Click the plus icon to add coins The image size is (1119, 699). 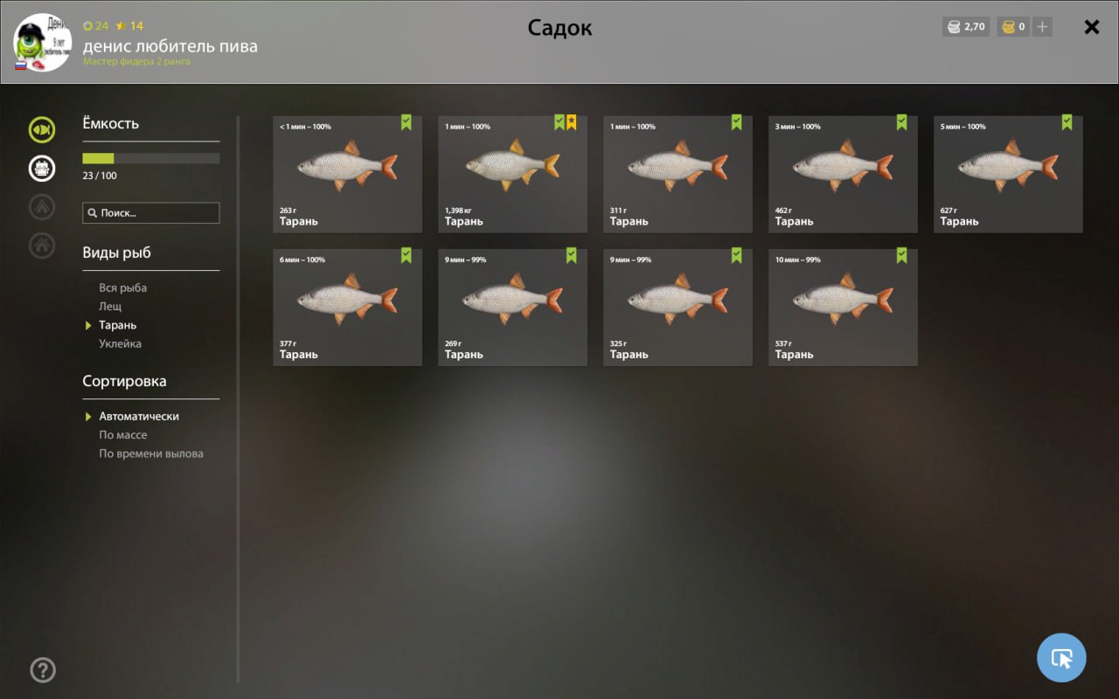1042,27
